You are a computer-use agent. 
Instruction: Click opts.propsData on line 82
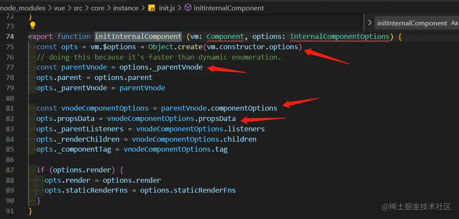(66, 119)
